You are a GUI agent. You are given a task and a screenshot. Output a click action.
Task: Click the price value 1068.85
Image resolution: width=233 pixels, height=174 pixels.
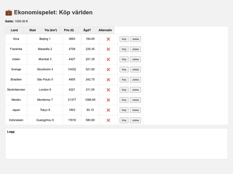(x=90, y=100)
